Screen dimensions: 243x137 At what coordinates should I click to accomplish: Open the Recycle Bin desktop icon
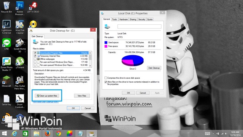6,7
